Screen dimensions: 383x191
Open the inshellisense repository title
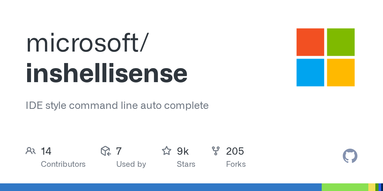107,73
